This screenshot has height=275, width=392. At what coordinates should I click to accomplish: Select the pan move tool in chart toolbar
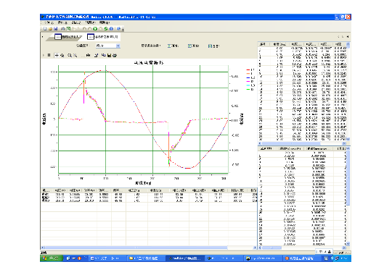click(x=62, y=55)
